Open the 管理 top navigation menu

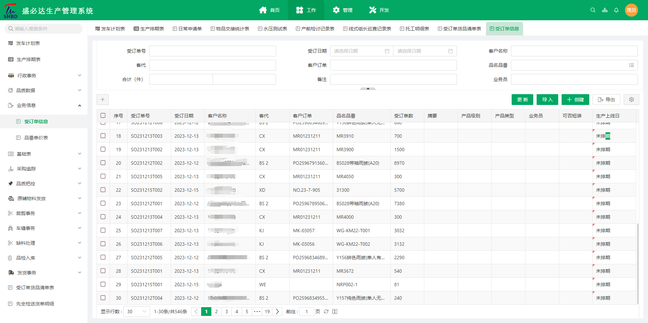(x=343, y=10)
